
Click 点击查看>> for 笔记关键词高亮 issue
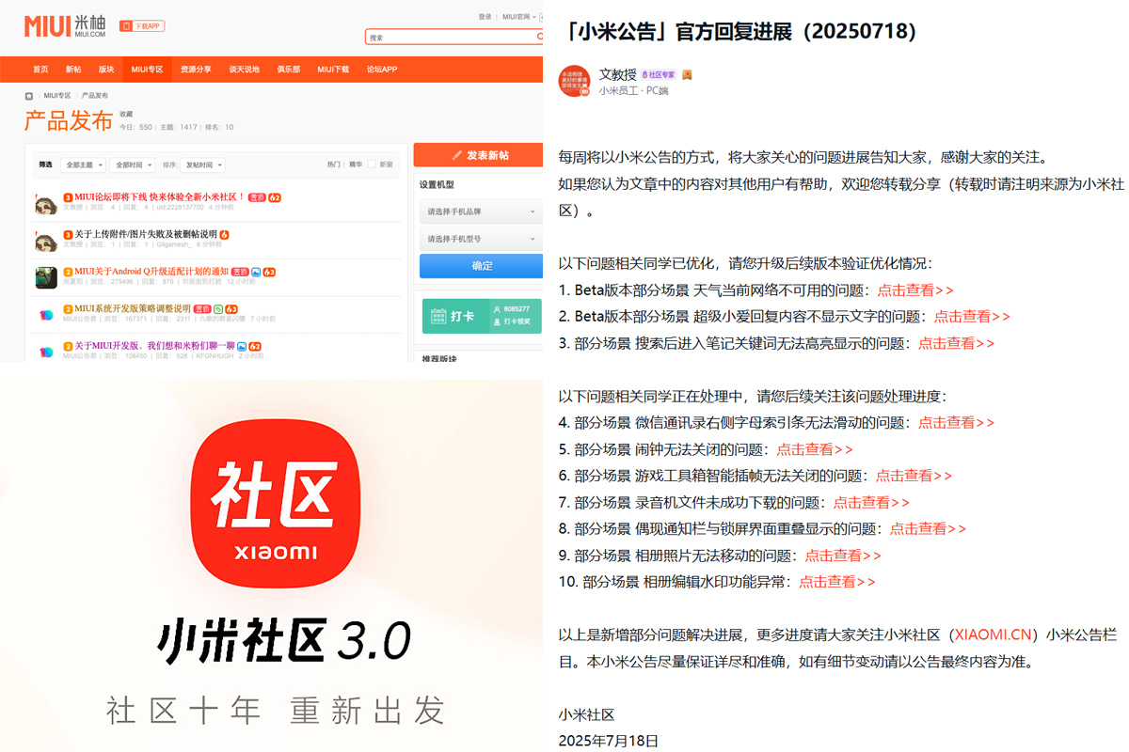click(956, 343)
